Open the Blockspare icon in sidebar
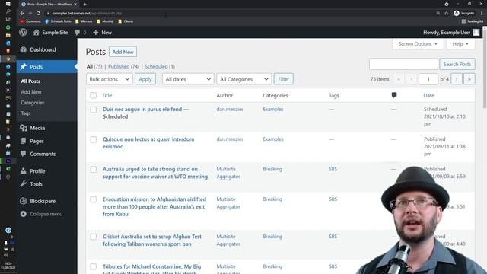The image size is (487, 274). pos(24,201)
